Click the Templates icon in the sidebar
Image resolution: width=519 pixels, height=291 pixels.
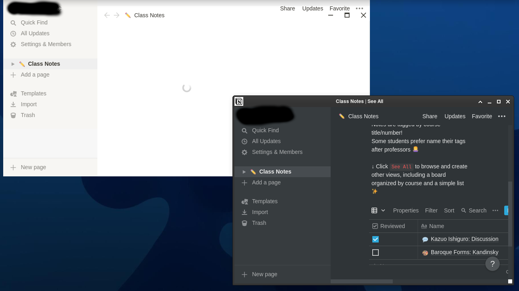[245, 201]
